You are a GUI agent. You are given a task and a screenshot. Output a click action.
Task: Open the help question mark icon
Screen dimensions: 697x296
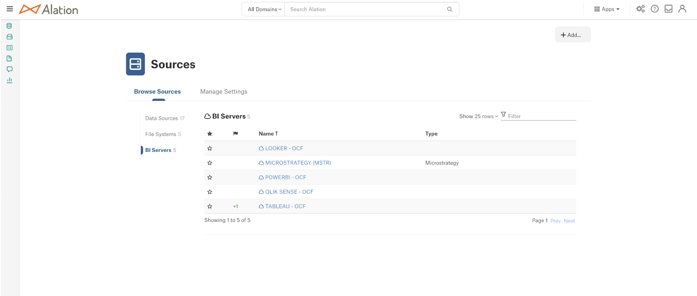point(654,9)
